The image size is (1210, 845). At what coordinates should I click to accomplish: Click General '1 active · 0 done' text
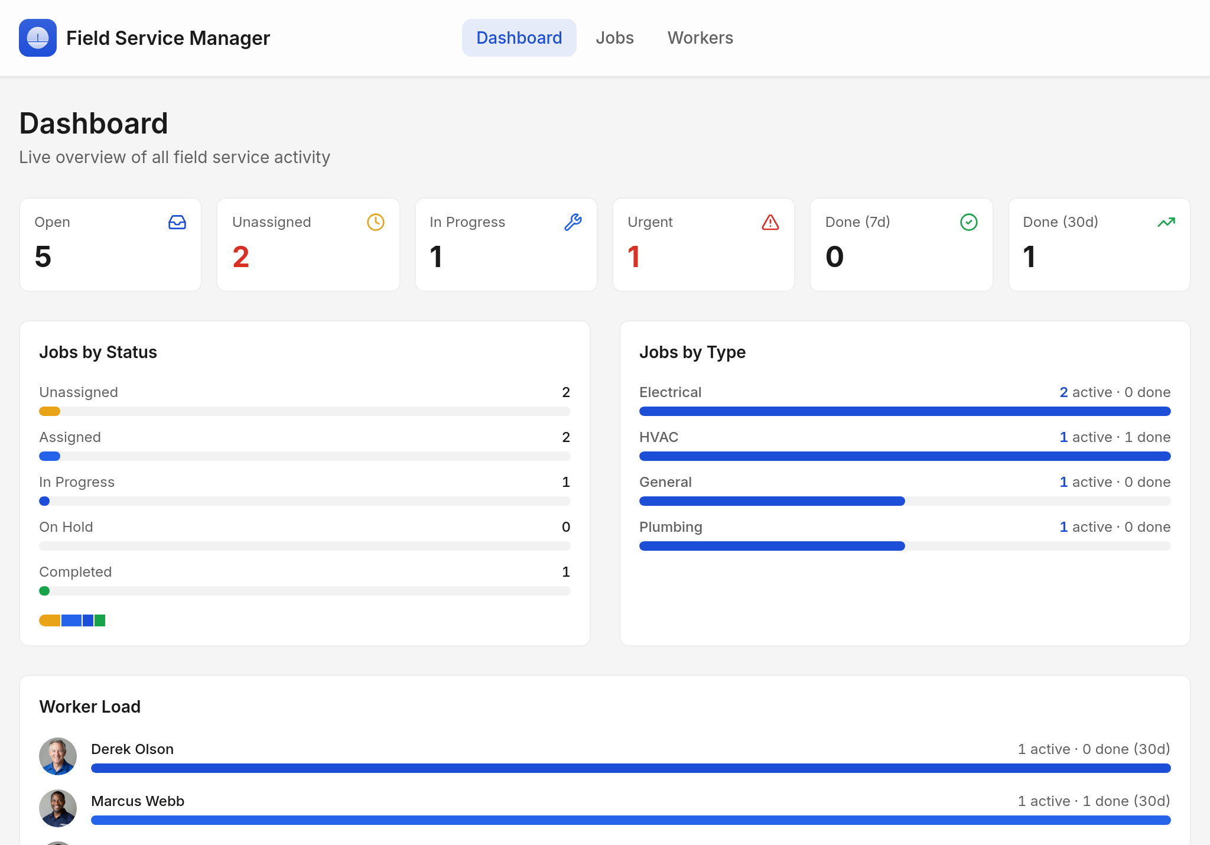pos(1115,482)
